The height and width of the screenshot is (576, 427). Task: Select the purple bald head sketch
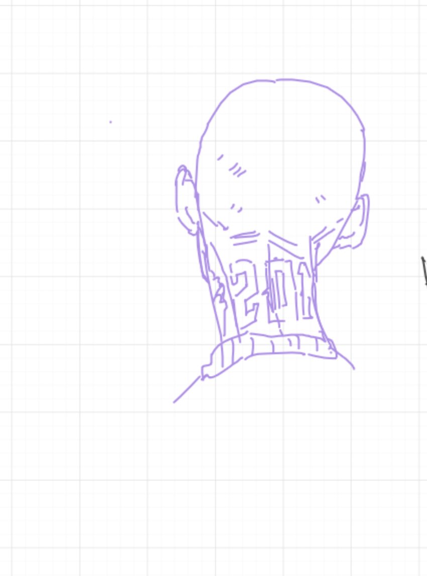[x=270, y=241]
